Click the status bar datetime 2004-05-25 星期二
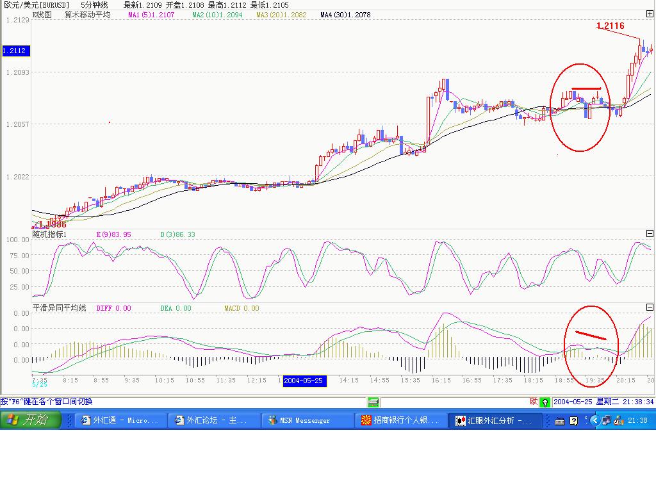 pos(603,402)
